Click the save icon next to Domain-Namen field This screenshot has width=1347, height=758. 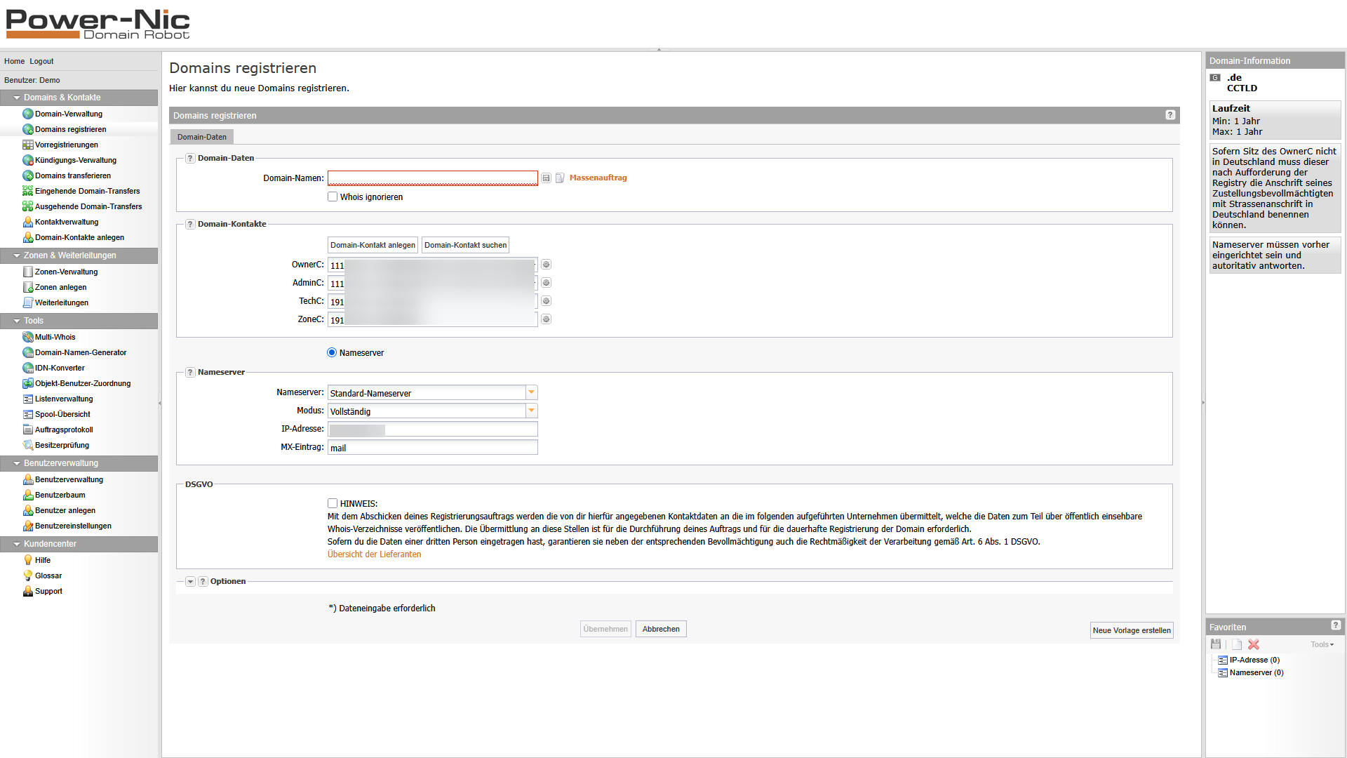pyautogui.click(x=547, y=178)
